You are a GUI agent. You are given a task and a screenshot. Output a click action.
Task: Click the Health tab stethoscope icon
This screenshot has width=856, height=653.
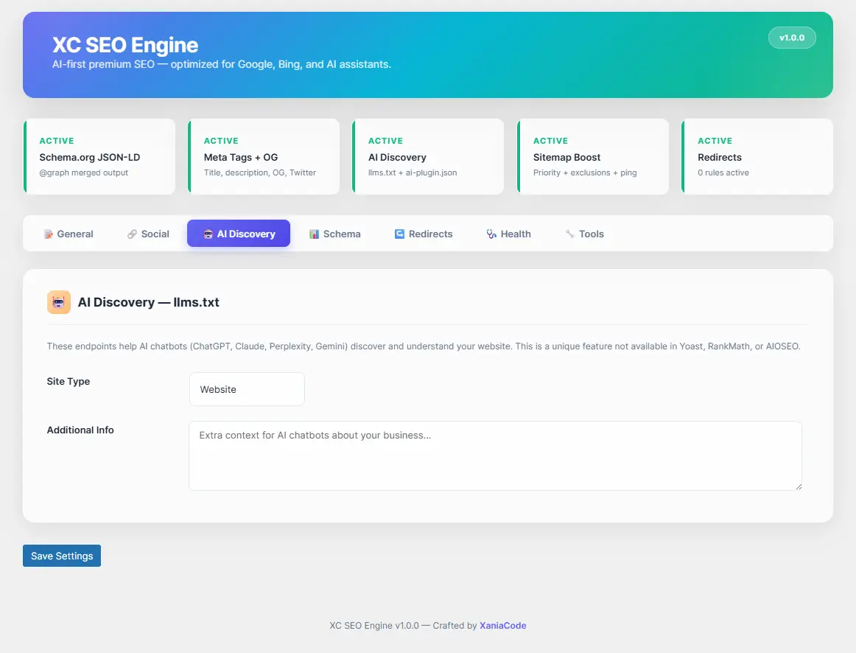click(491, 234)
